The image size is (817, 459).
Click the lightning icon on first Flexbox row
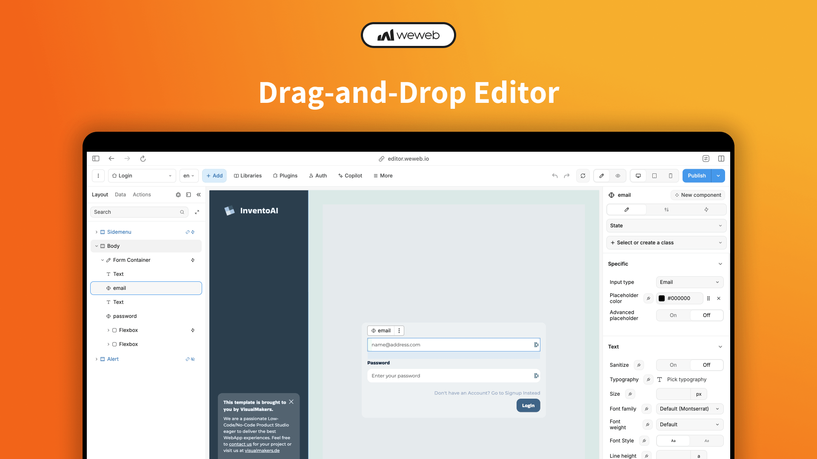pyautogui.click(x=193, y=330)
